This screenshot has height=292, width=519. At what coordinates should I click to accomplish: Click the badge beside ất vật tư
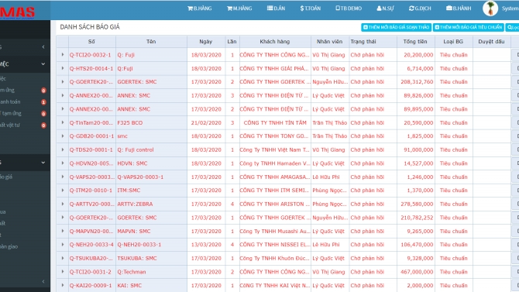[43, 125]
